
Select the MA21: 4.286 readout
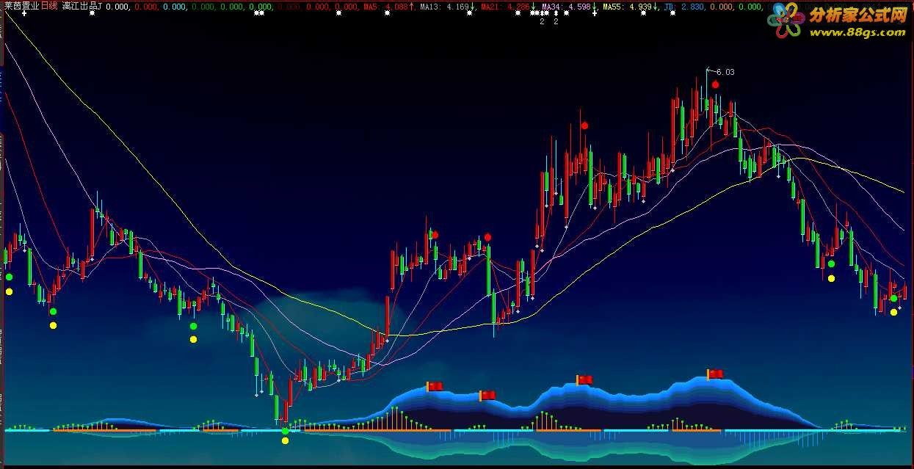click(506, 7)
